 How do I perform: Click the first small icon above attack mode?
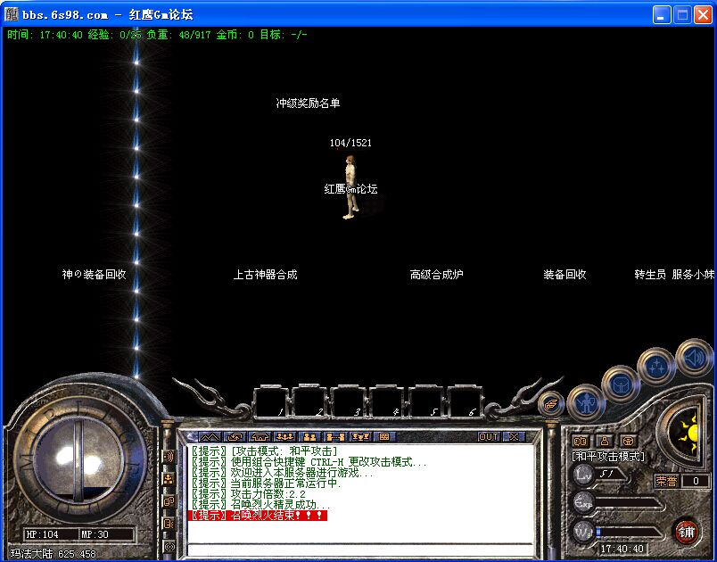581,442
